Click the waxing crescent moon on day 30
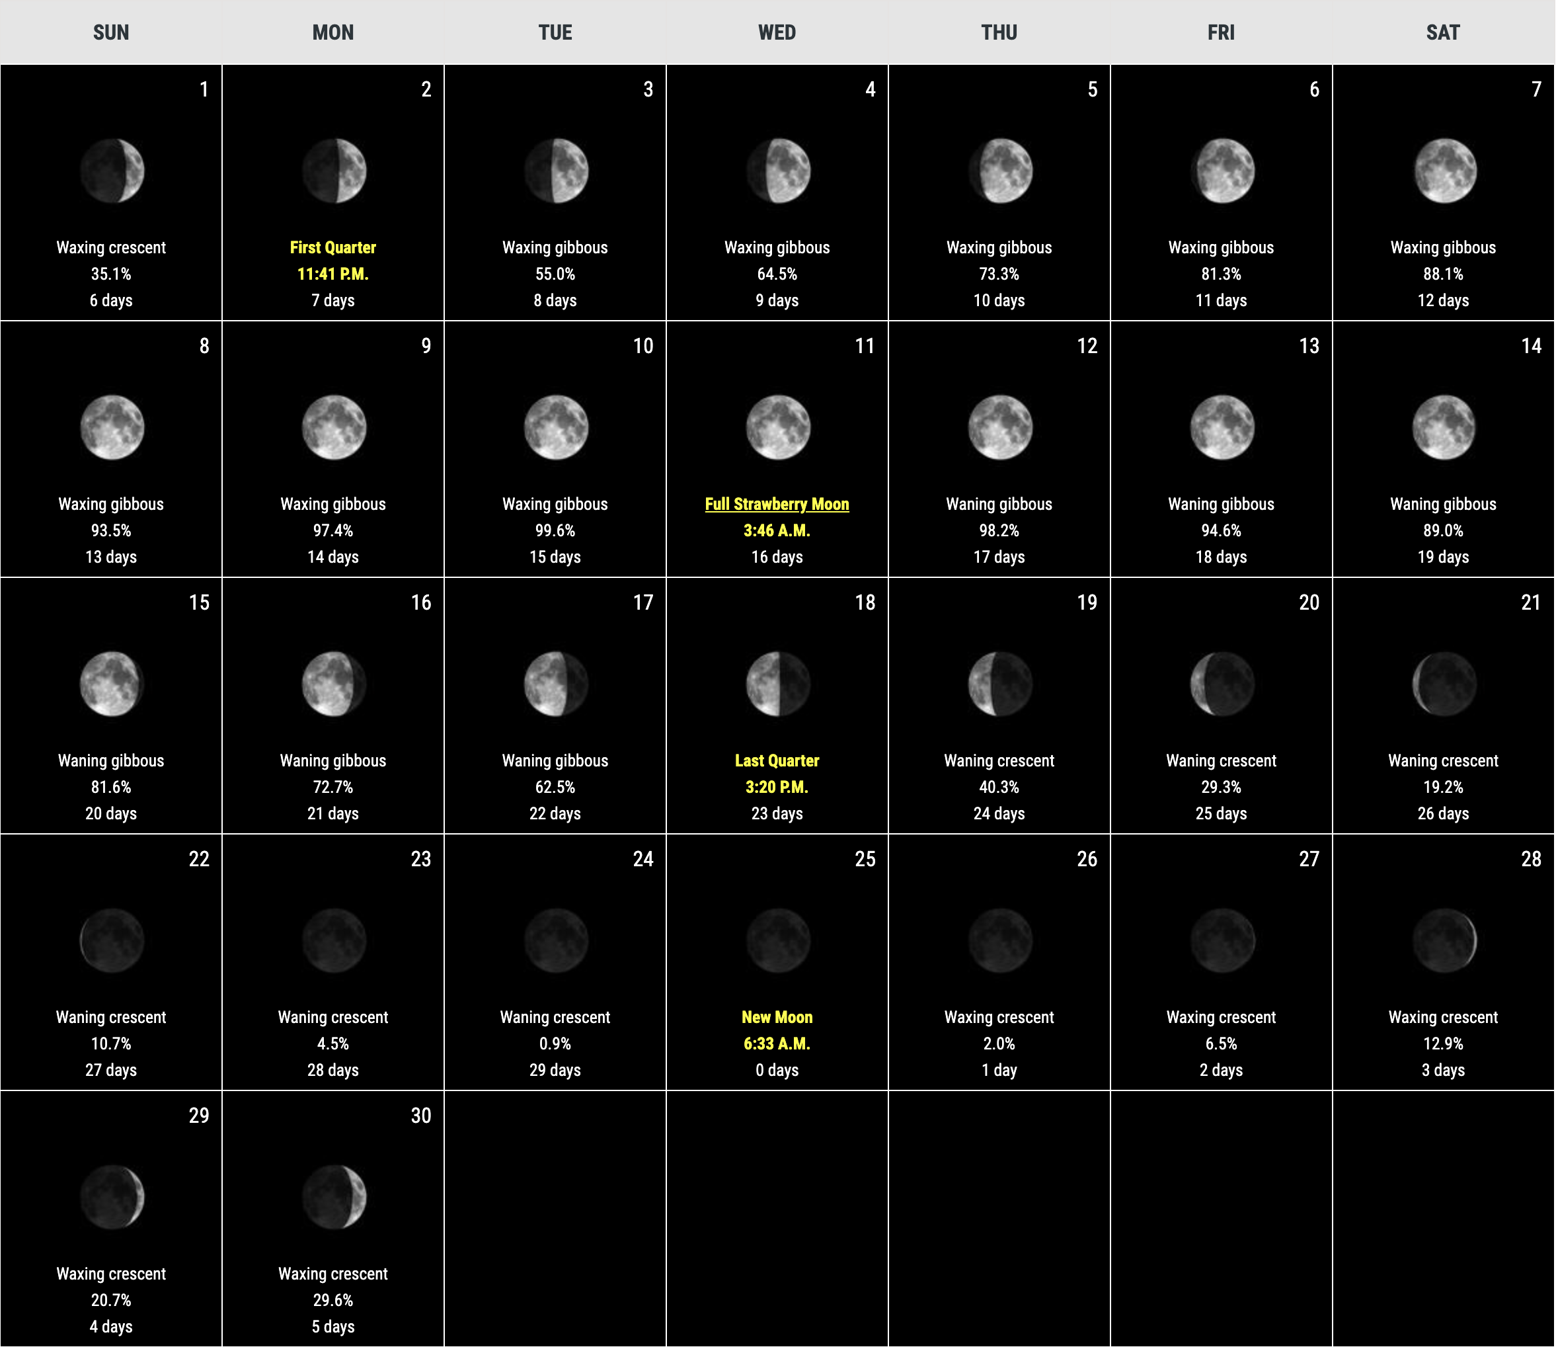This screenshot has height=1349, width=1556. [333, 1197]
